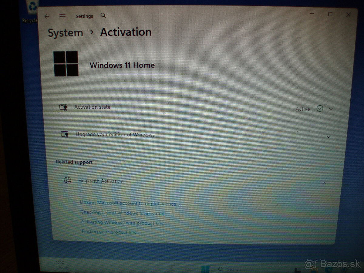
Task: Expand Upgrade your edition of Windows
Action: (x=329, y=137)
